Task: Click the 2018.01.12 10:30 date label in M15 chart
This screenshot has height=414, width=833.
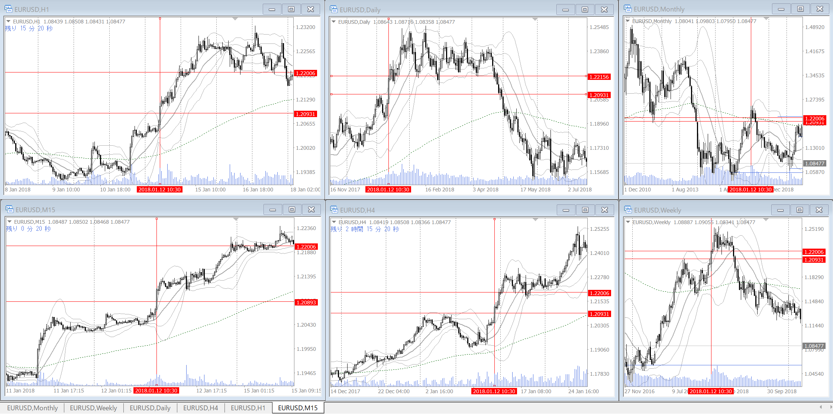Action: pyautogui.click(x=156, y=391)
